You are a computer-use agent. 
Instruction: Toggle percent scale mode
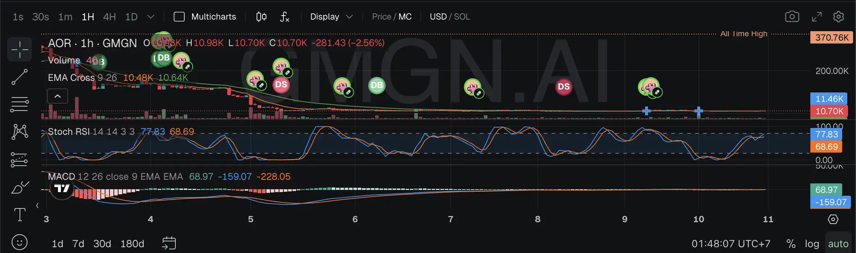(791, 244)
